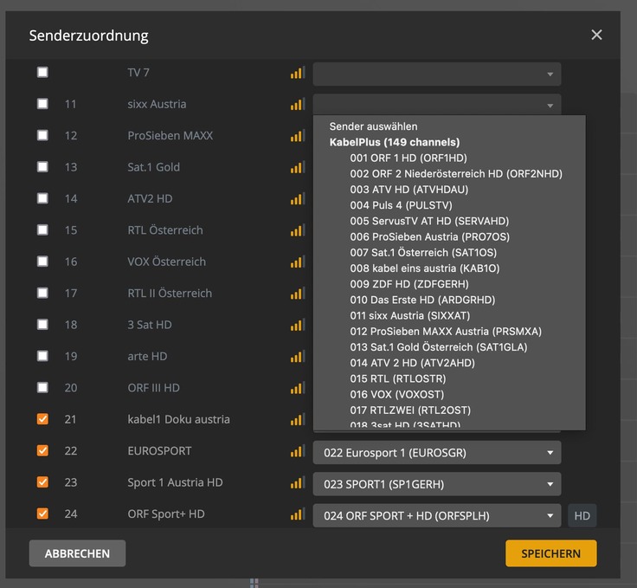This screenshot has width=637, height=588.
Task: Click signal bars icon for RTL Österreich
Action: [297, 230]
